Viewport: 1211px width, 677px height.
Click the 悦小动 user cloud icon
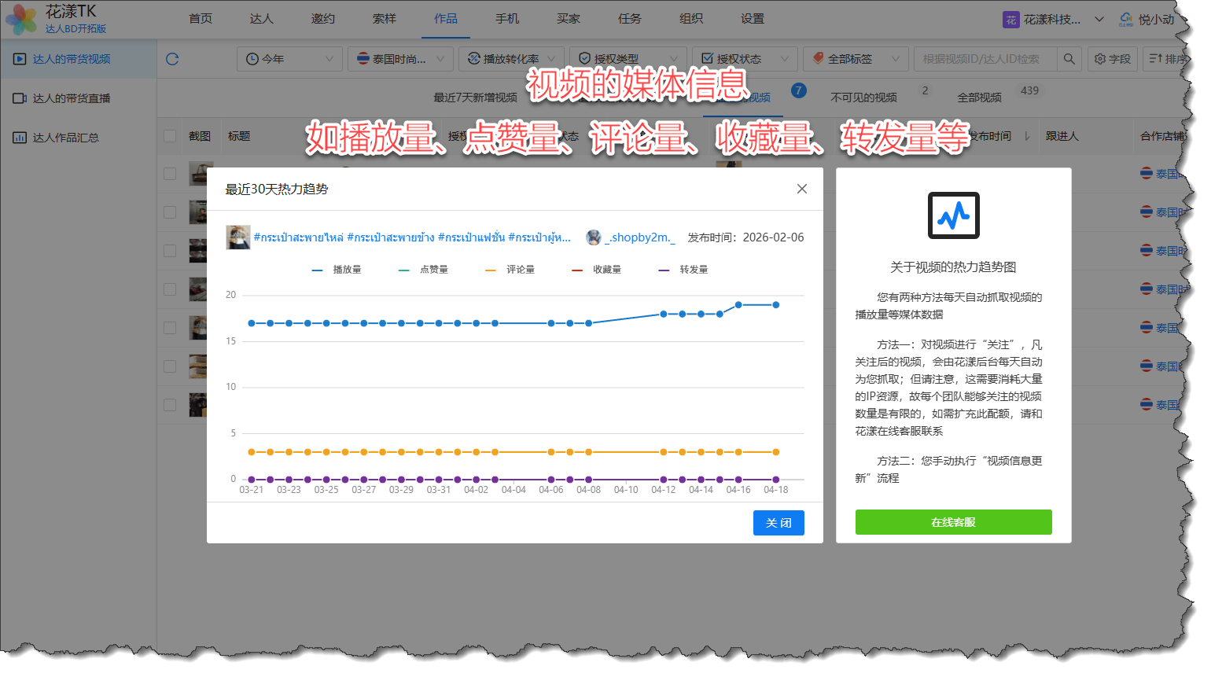(x=1126, y=20)
